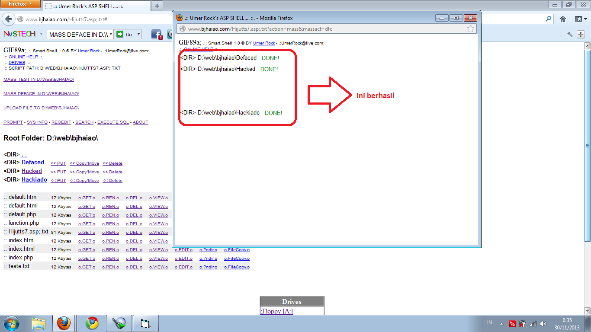Click the Facebook icon in the toolbar

[157, 34]
